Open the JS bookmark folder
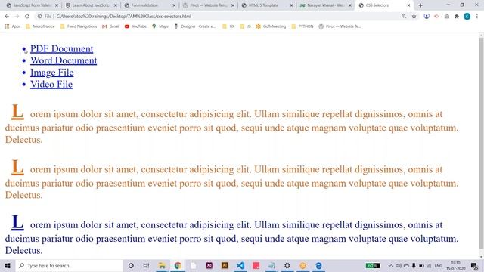The width and height of the screenshot is (484, 272). [246, 26]
